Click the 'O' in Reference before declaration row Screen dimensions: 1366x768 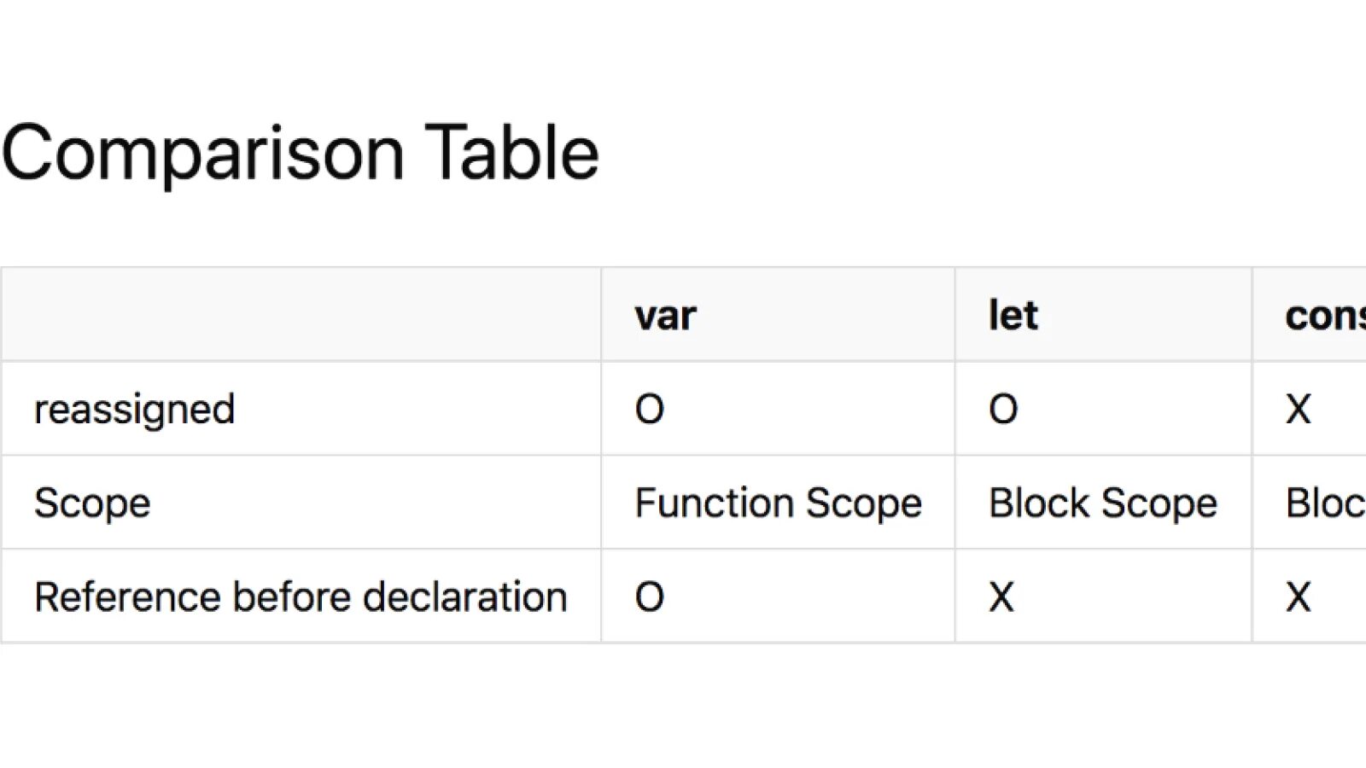[x=649, y=597]
